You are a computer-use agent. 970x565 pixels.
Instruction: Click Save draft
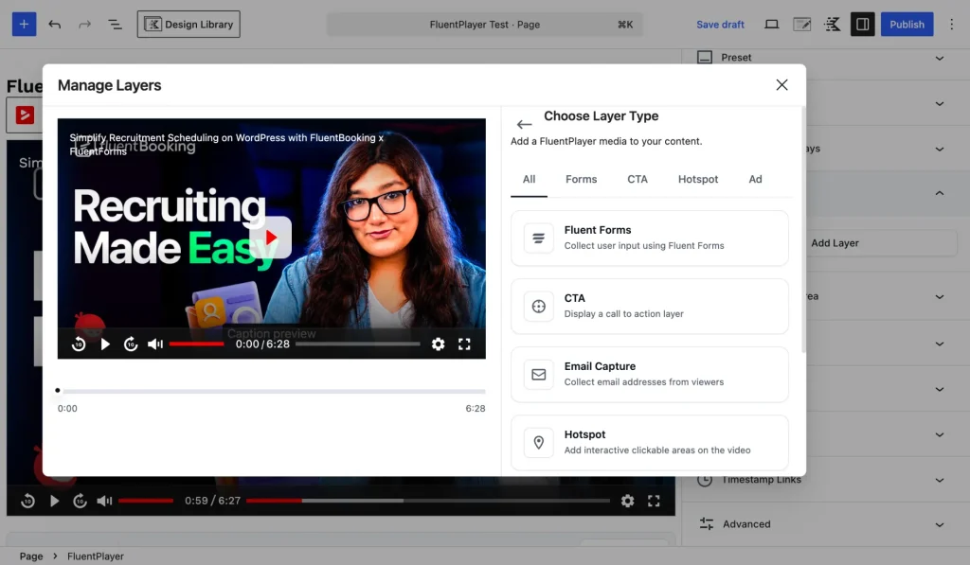[x=720, y=25]
